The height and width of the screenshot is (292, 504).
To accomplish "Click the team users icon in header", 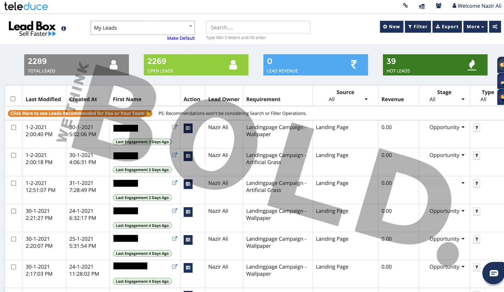I will point(438,6).
